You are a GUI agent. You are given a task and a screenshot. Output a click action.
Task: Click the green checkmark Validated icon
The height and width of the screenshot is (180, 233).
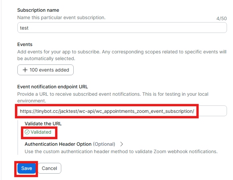[27, 132]
